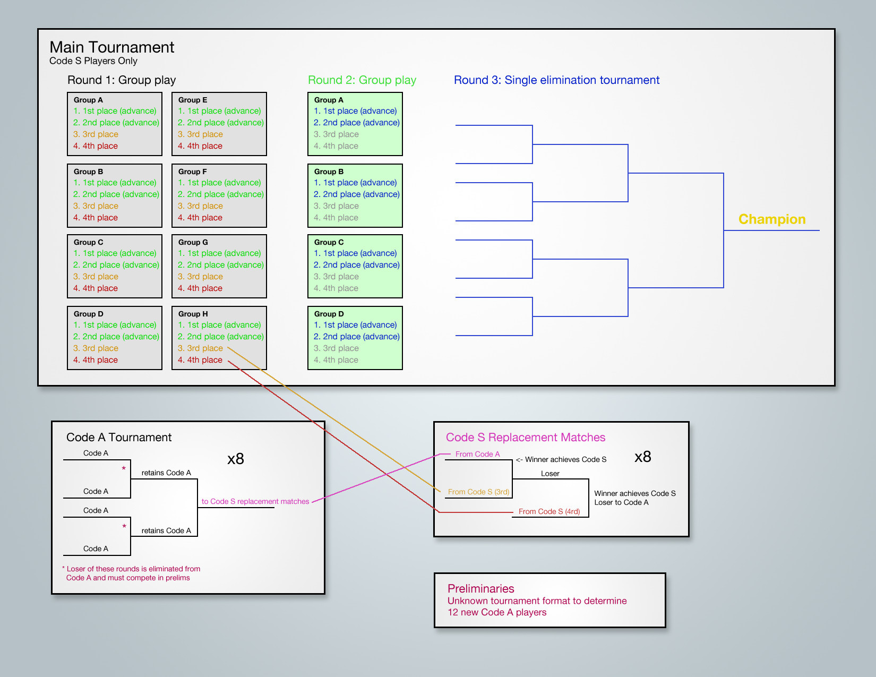
Task: Click the red From Code S (4rd) label
Action: [549, 511]
